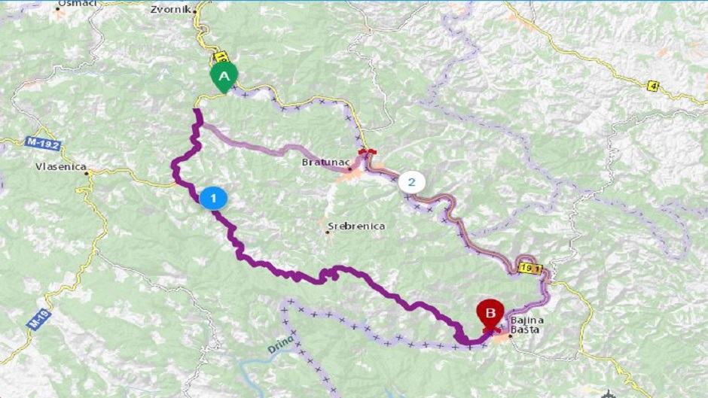Click the M-19 road shield
The height and width of the screenshot is (398, 708).
tap(38, 319)
